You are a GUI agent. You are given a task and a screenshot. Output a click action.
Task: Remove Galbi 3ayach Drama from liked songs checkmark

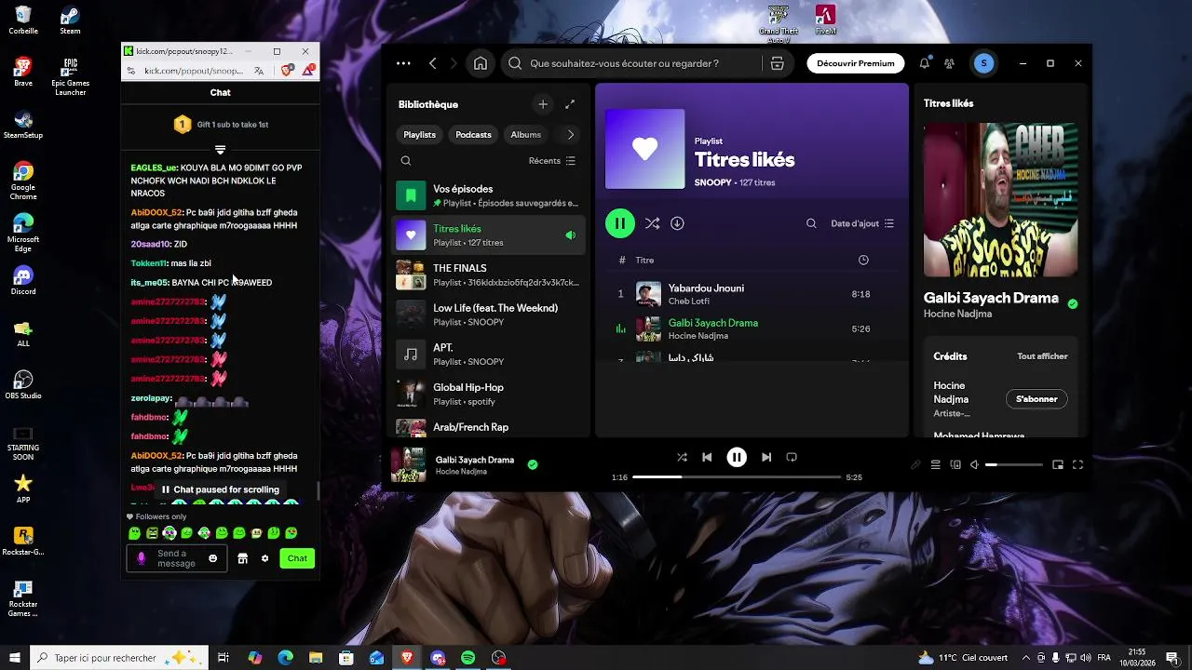point(533,464)
